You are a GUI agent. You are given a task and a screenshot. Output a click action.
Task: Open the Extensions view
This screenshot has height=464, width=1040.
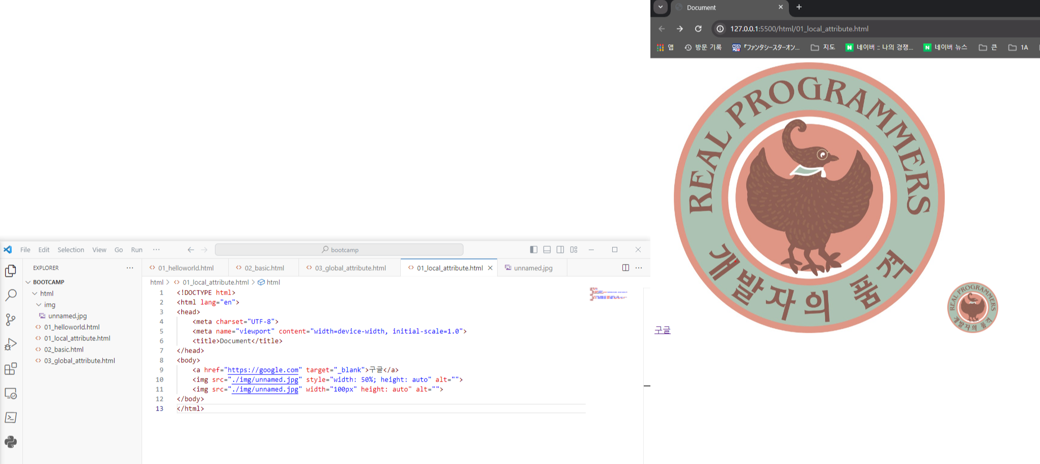(x=11, y=369)
